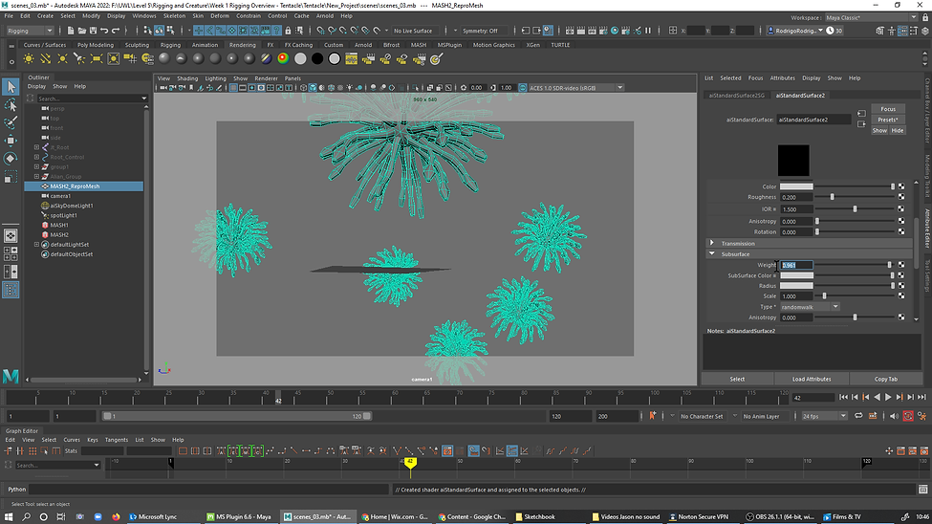Play the timeline forwards
Image resolution: width=932 pixels, height=524 pixels.
click(888, 398)
